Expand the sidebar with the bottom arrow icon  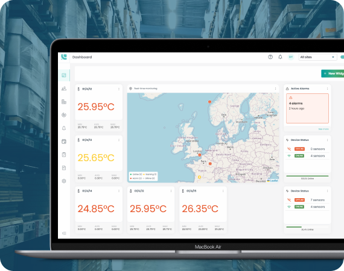click(64, 233)
